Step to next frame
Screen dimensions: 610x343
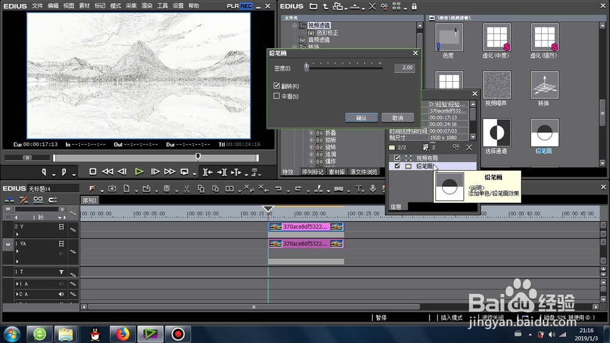pyautogui.click(x=155, y=171)
